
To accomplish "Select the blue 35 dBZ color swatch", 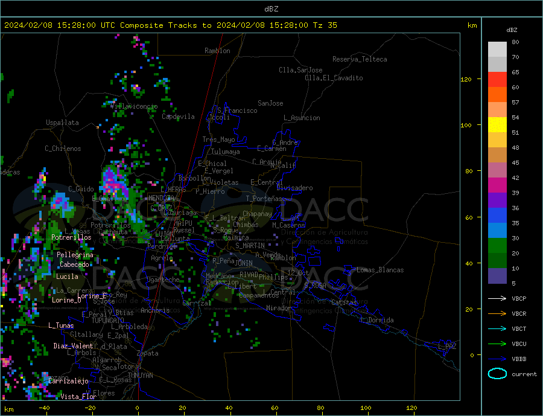I will (x=497, y=216).
